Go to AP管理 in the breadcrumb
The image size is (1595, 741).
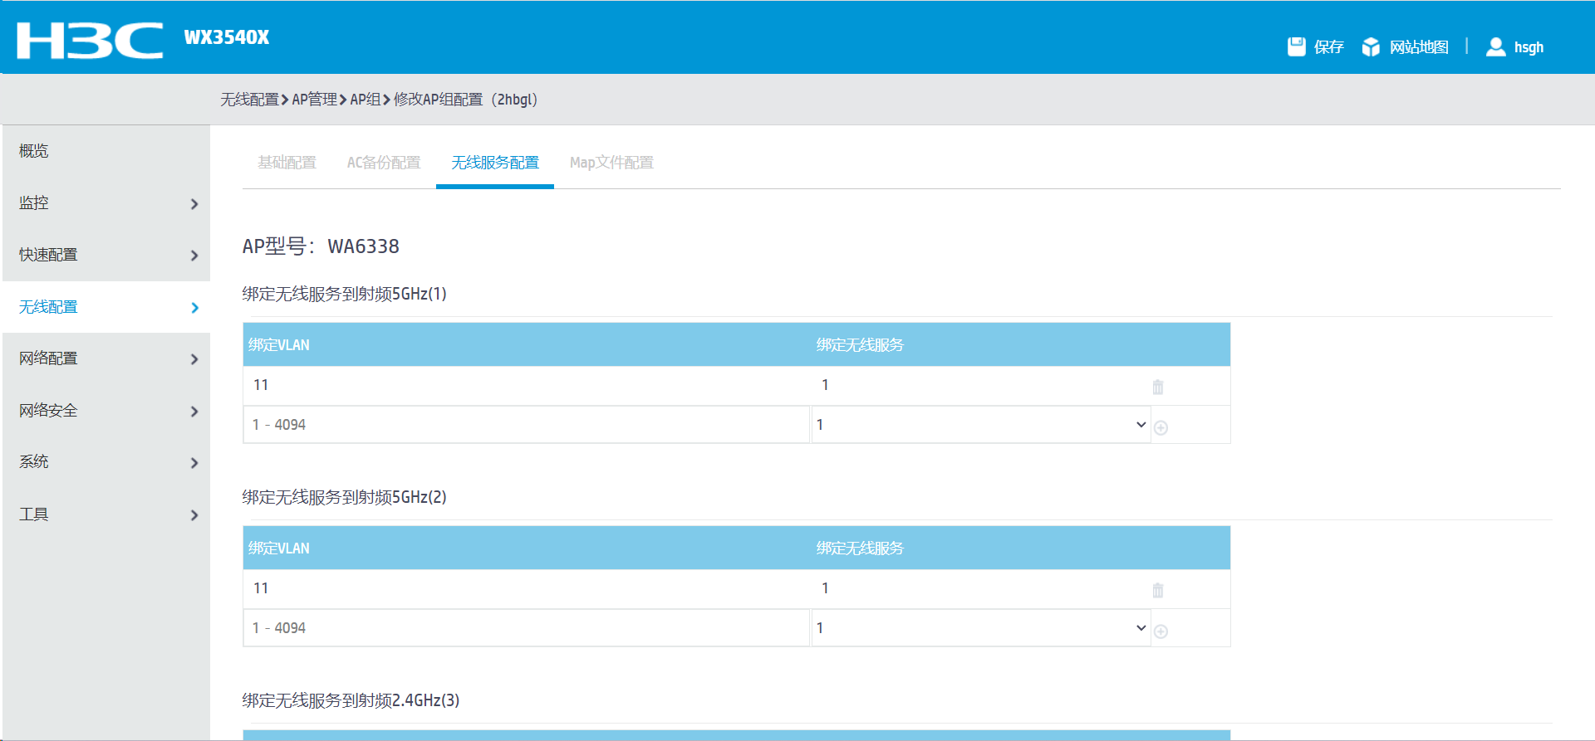[314, 100]
